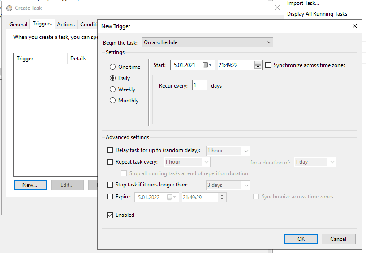Click the Start time spinner up arrow
This screenshot has width=366, height=253.
[x=258, y=63]
